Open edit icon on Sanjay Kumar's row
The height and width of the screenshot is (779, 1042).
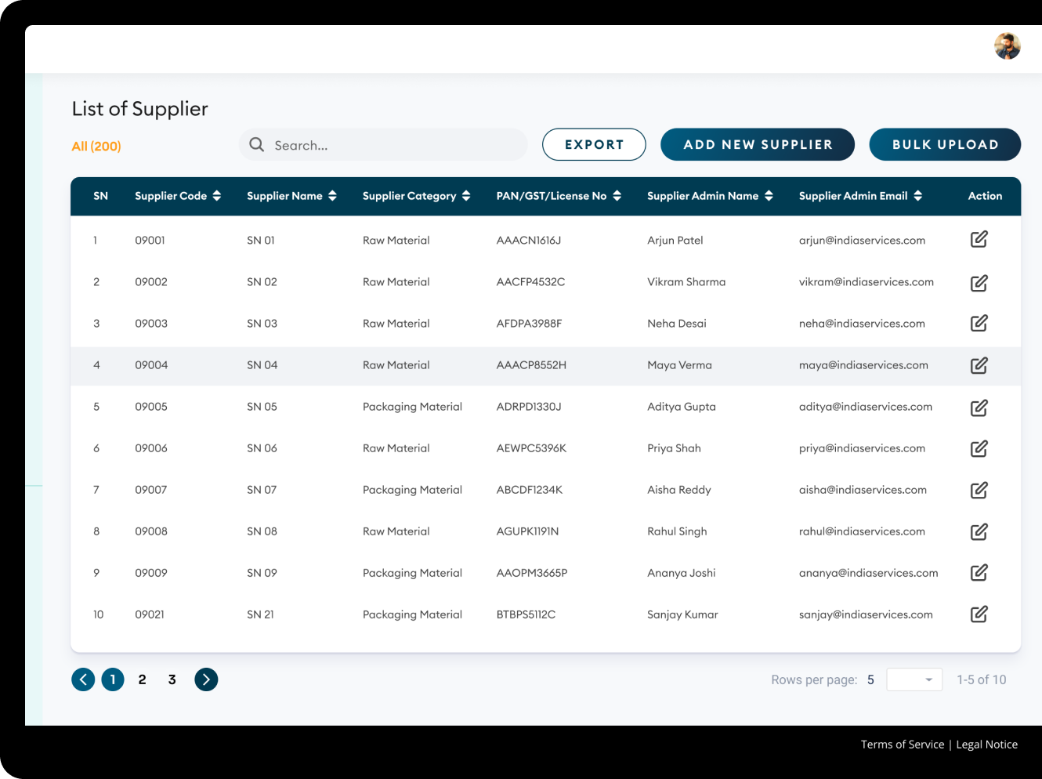click(979, 614)
